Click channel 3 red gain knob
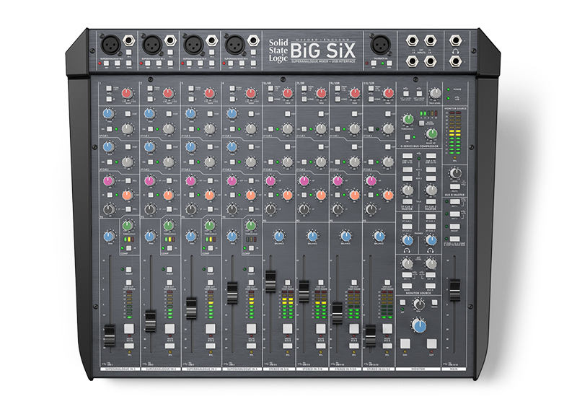The height and width of the screenshot is (404, 577). pyautogui.click(x=209, y=93)
